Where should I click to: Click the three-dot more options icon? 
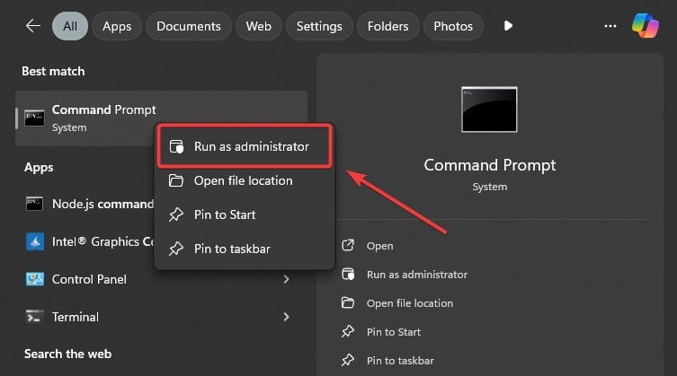click(611, 26)
